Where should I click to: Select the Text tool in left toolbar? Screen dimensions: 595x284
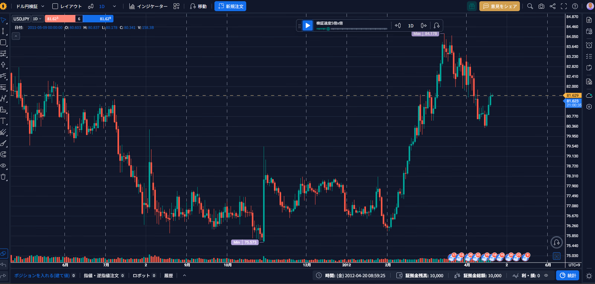click(x=3, y=121)
